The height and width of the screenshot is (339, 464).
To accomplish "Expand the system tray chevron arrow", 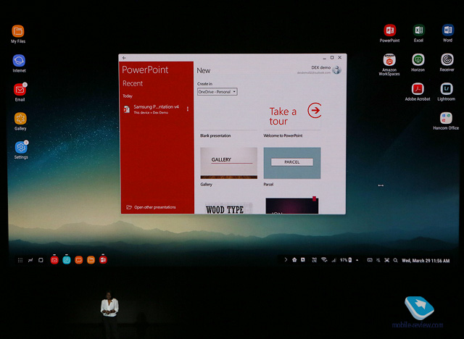I will click(x=286, y=260).
